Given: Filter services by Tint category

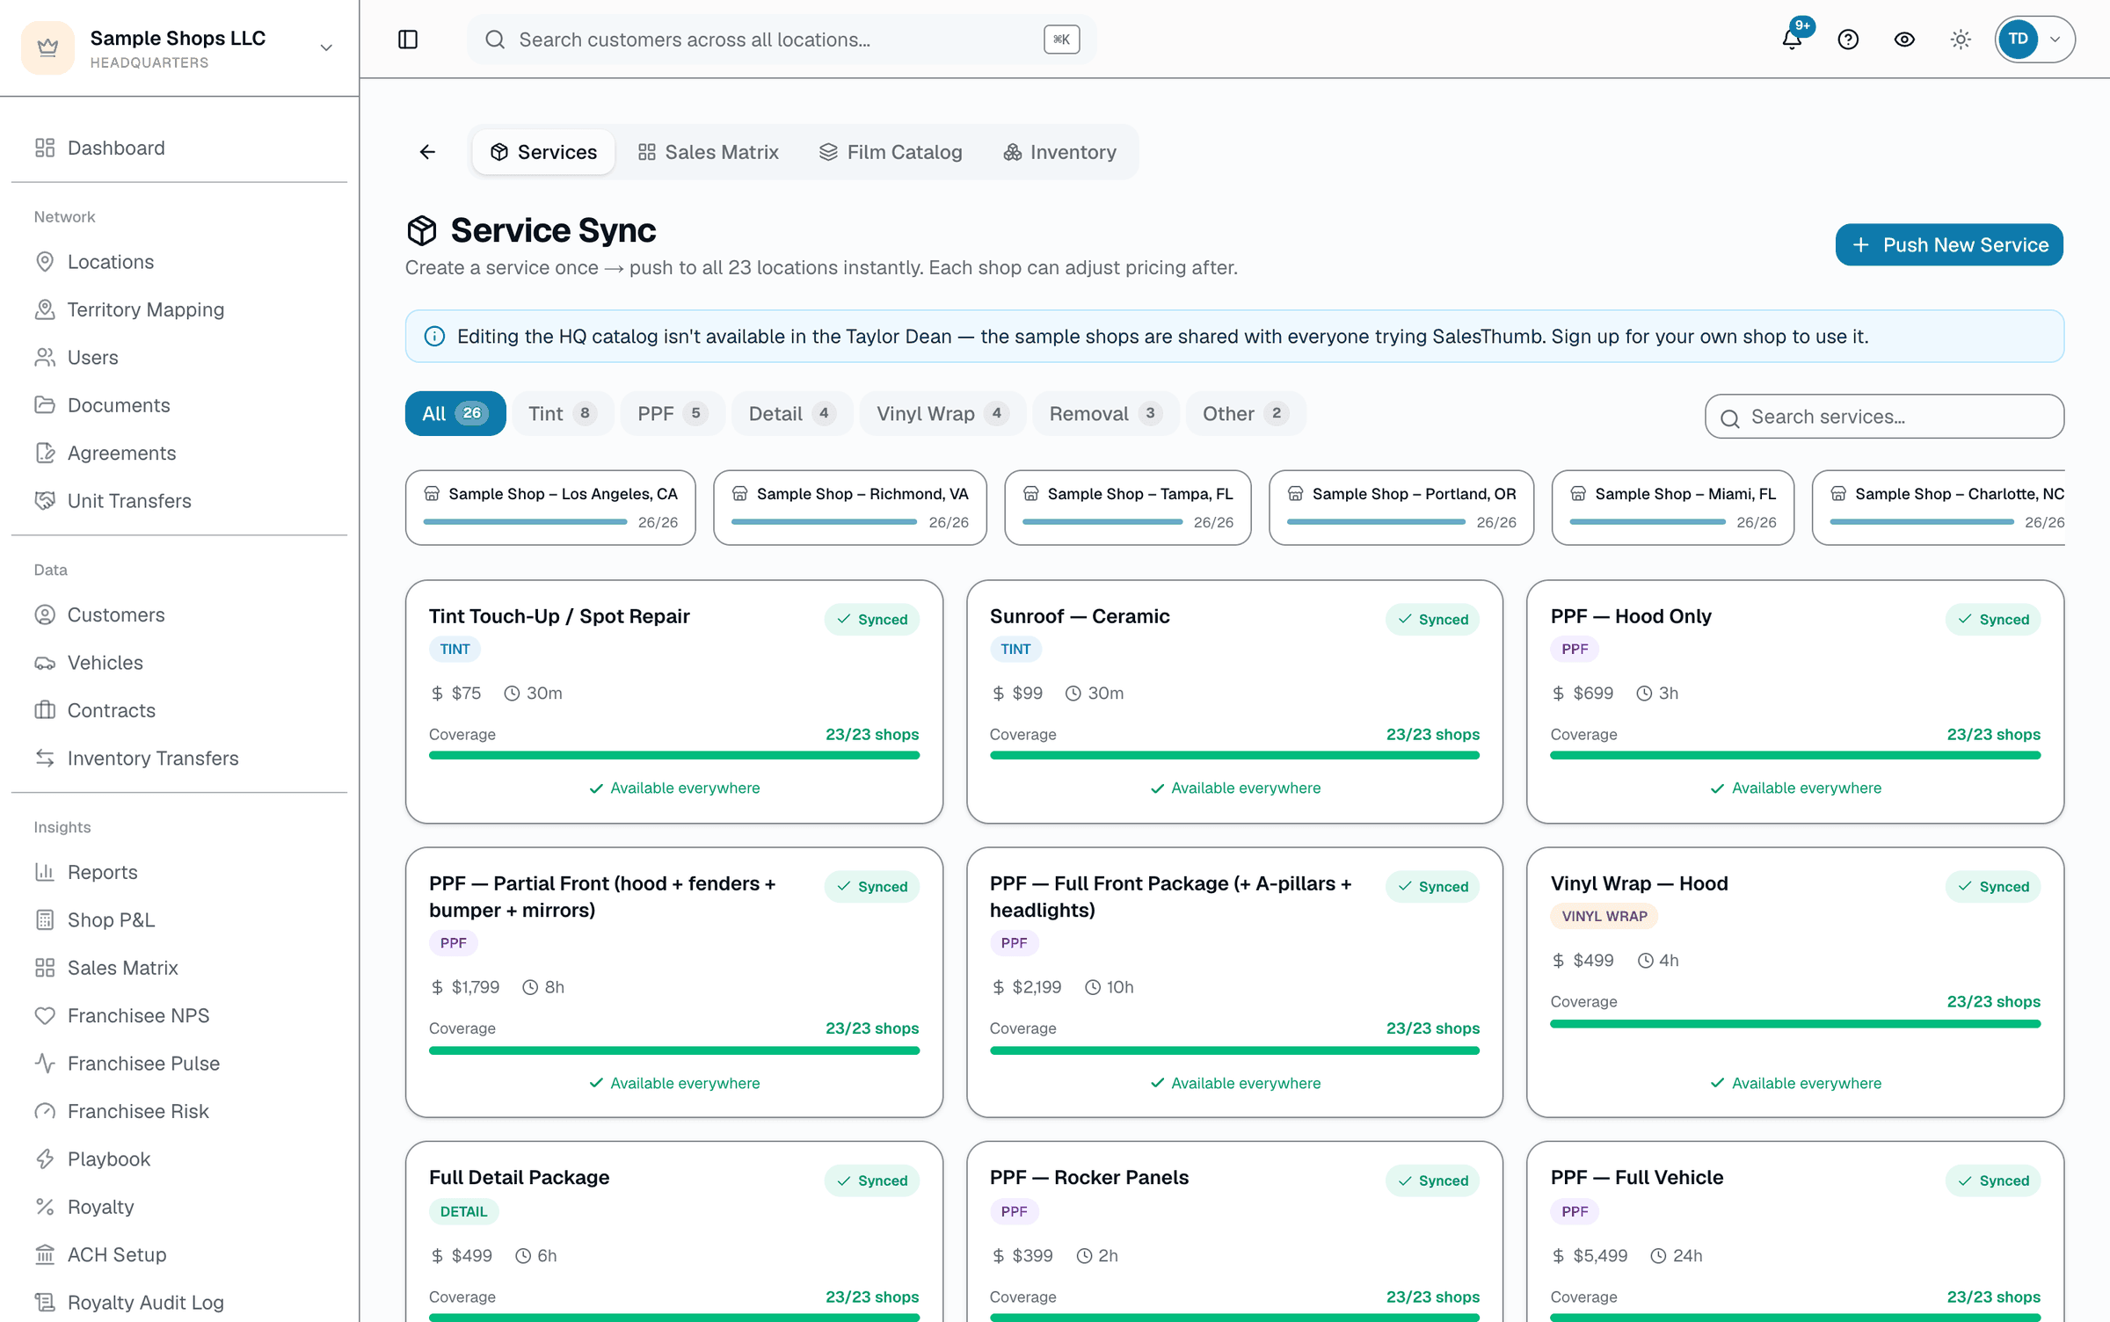Looking at the screenshot, I should pyautogui.click(x=563, y=413).
